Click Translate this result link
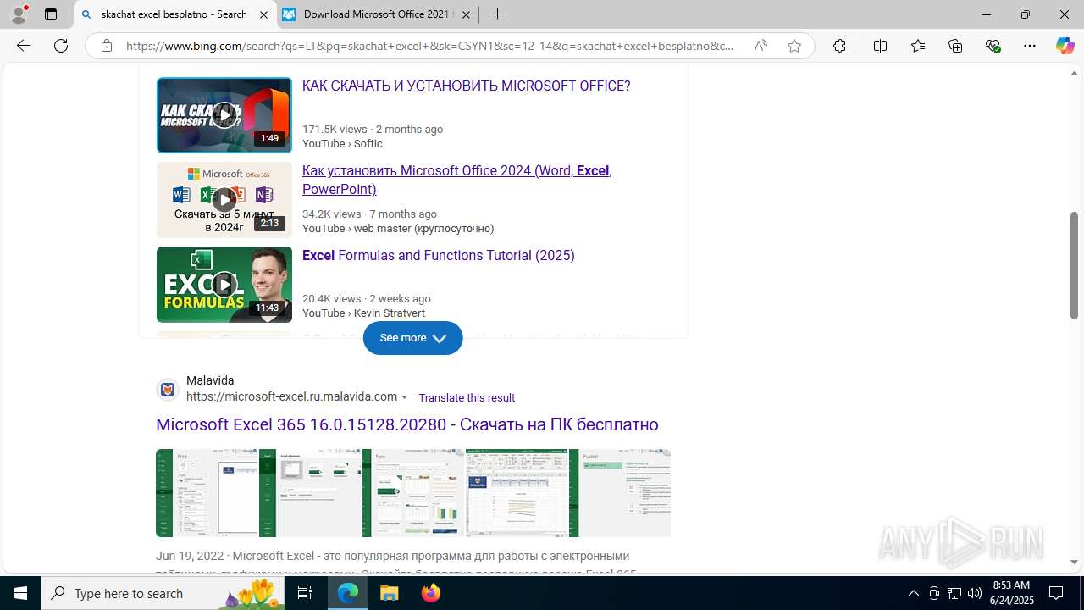 point(467,397)
